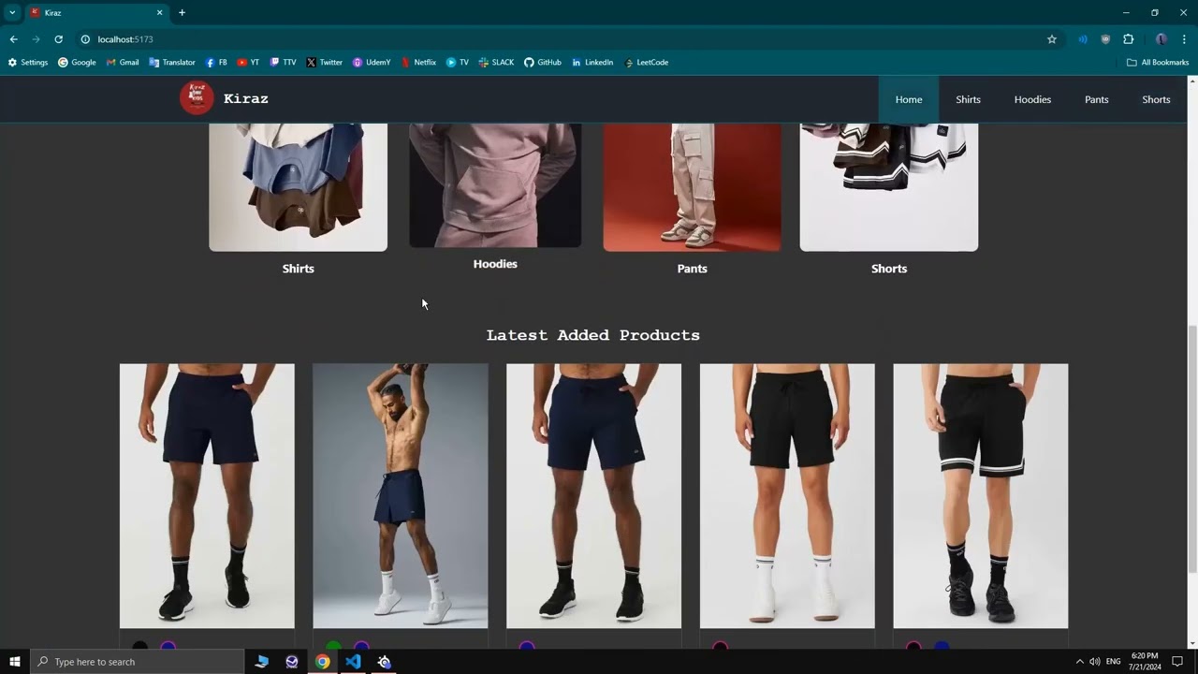Select the Home nav tab
1198x674 pixels.
[x=909, y=99]
